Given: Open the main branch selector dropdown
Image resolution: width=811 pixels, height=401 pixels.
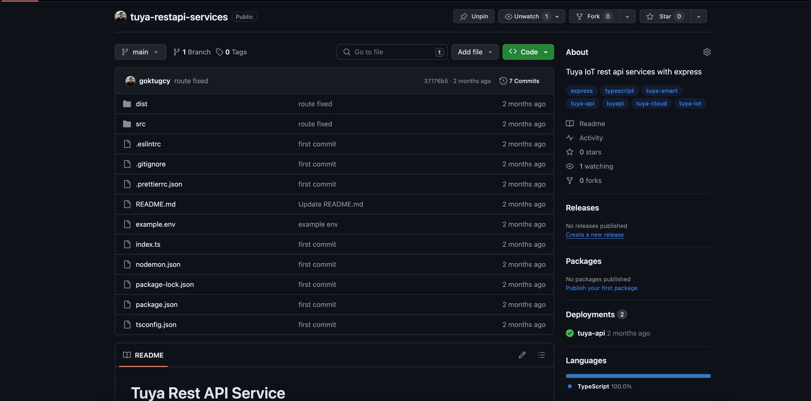Looking at the screenshot, I should pos(140,52).
